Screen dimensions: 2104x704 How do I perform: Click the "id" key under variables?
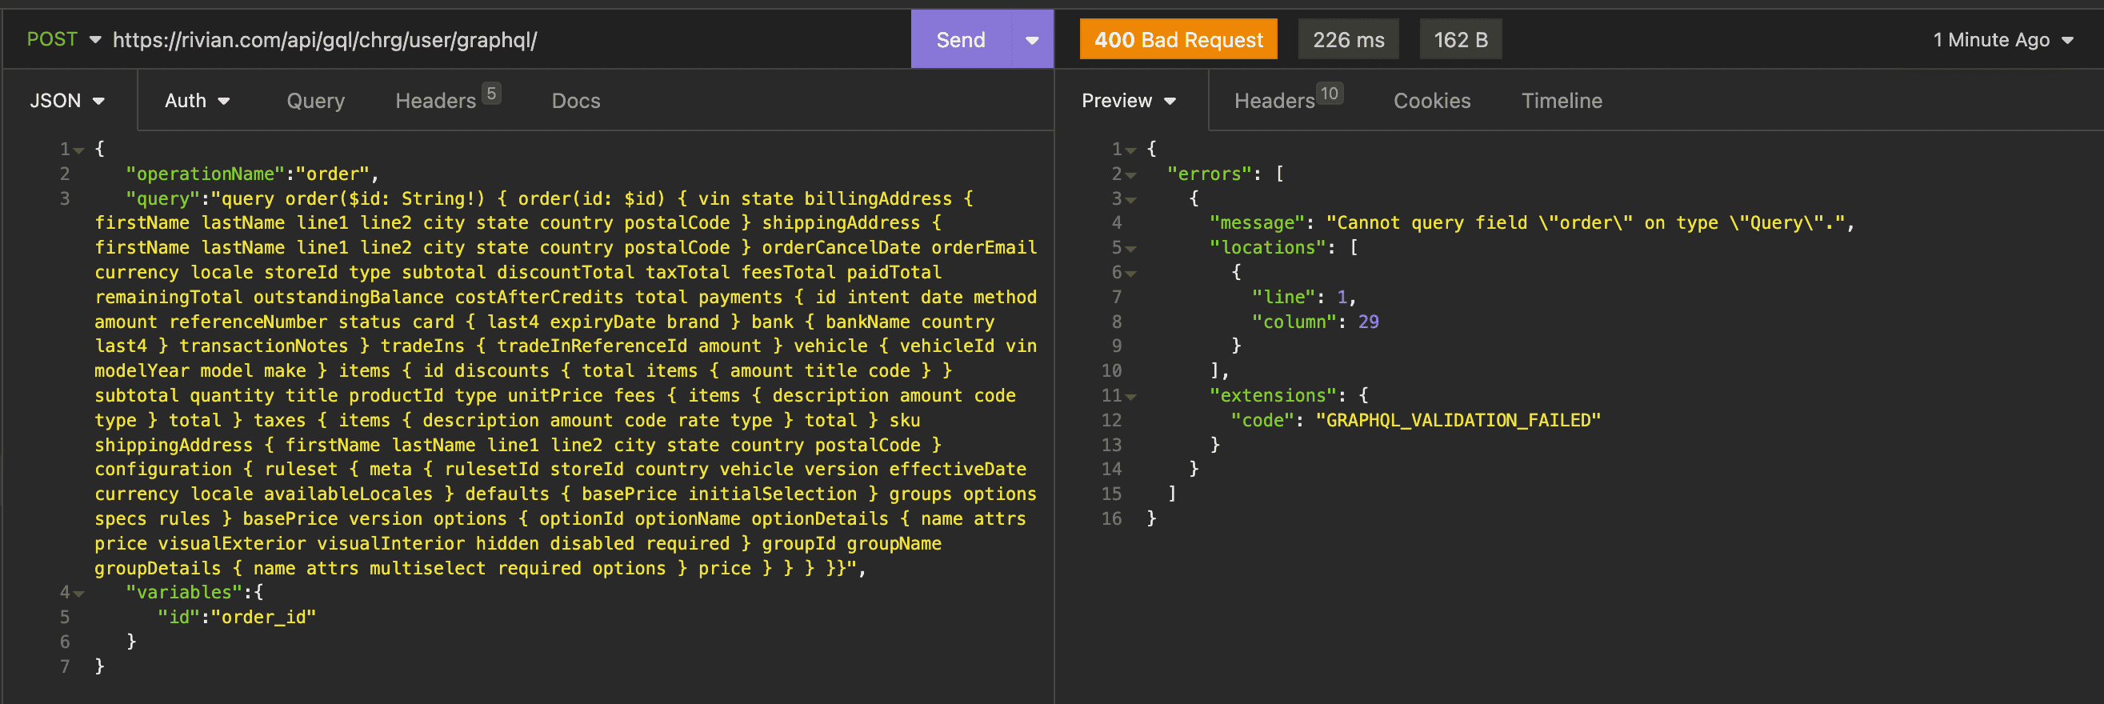[179, 618]
